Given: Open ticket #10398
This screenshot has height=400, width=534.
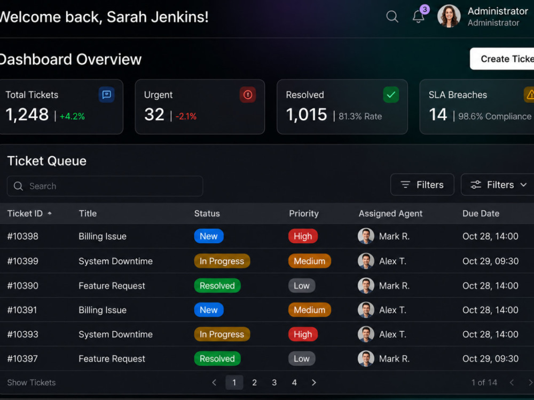Looking at the screenshot, I should (x=23, y=236).
